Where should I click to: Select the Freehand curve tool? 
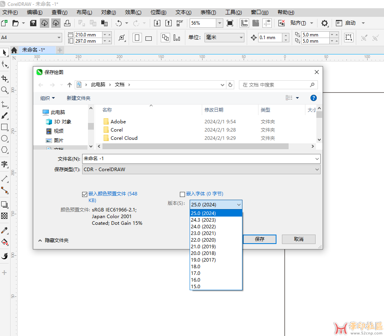coord(4,104)
